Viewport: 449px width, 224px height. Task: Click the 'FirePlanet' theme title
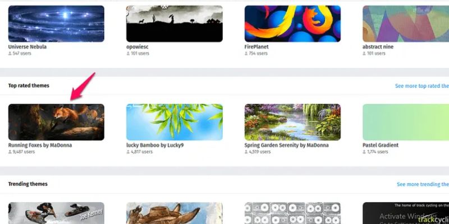(x=256, y=46)
